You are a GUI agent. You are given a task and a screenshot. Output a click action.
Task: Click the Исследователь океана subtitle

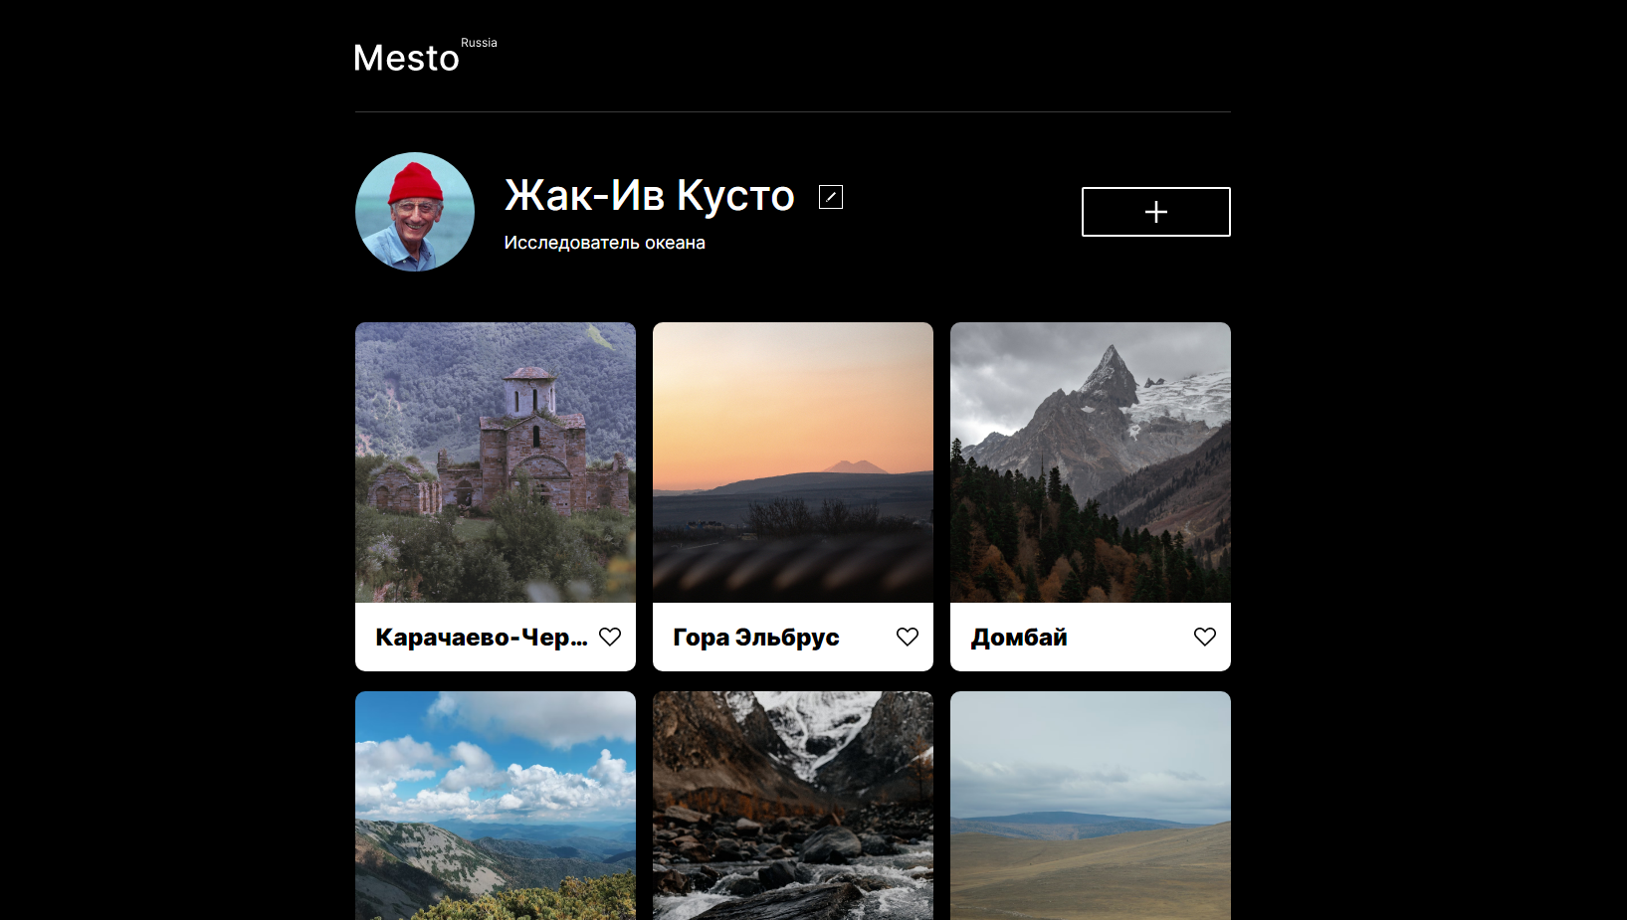[x=603, y=242]
